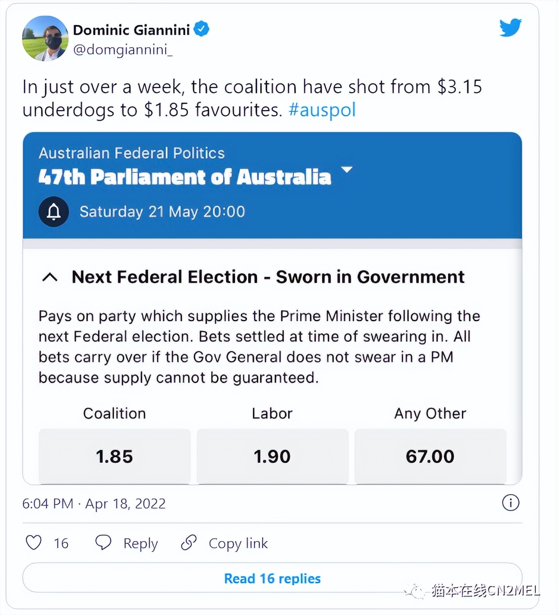Screen dimensions: 558x615
Task: Click the blue verified badge
Action: tap(201, 29)
